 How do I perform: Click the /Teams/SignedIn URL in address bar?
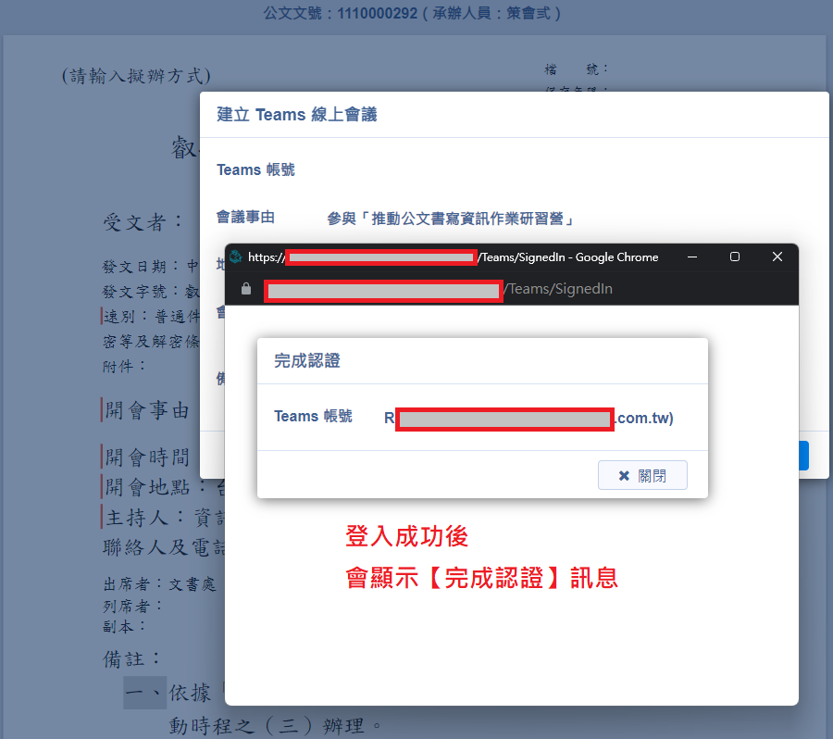tap(558, 289)
